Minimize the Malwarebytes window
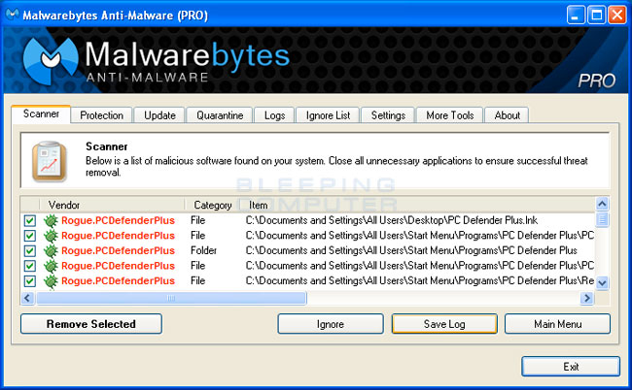Image resolution: width=632 pixels, height=390 pixels. coord(576,16)
